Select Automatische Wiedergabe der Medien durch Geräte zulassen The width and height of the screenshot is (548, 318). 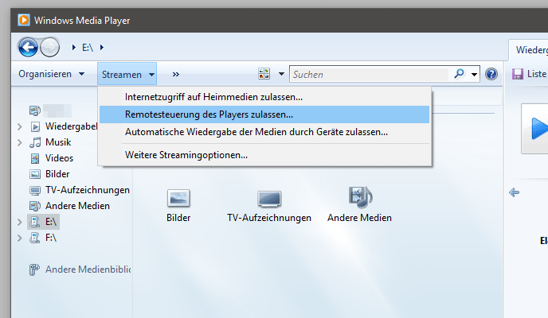click(x=256, y=132)
